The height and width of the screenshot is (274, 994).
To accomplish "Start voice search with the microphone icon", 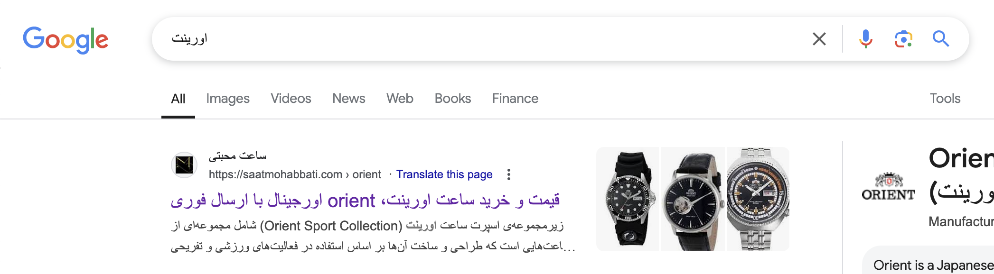I will [866, 39].
